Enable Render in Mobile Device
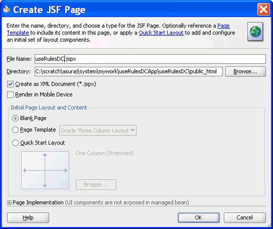Screen dimensions: 273x229 (10, 95)
